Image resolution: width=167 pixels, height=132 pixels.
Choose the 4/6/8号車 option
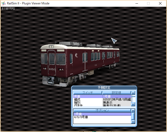coord(102,117)
